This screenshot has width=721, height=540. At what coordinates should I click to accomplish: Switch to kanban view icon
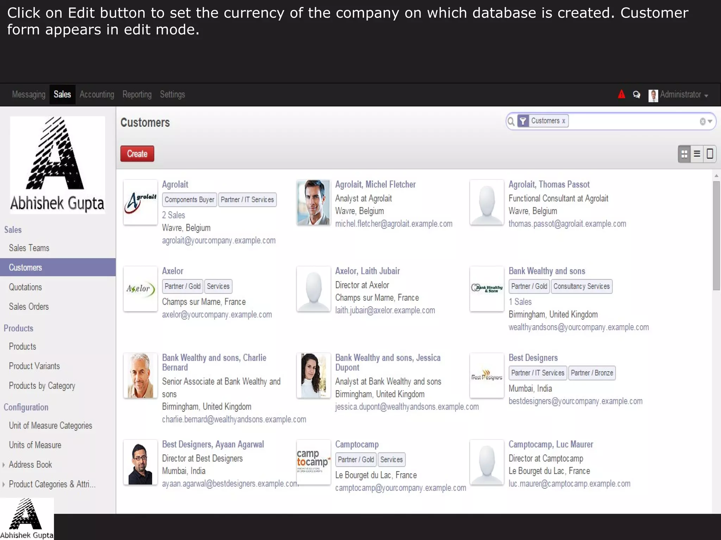point(684,154)
